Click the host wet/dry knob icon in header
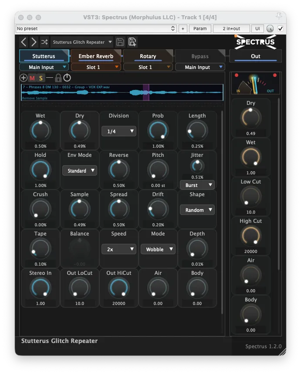 click(270, 29)
